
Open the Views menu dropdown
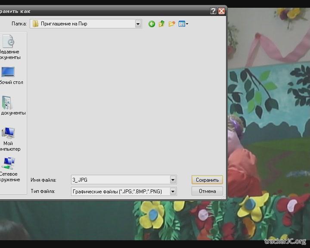click(184, 24)
